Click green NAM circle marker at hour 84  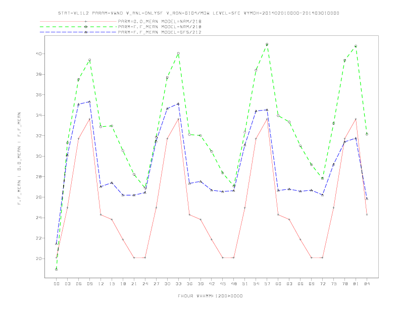(x=367, y=134)
